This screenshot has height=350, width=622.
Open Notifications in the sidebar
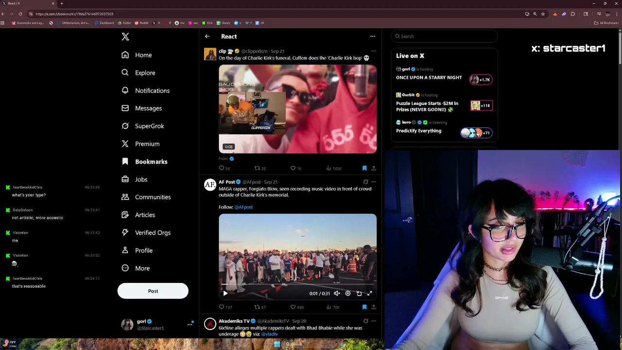point(146,90)
